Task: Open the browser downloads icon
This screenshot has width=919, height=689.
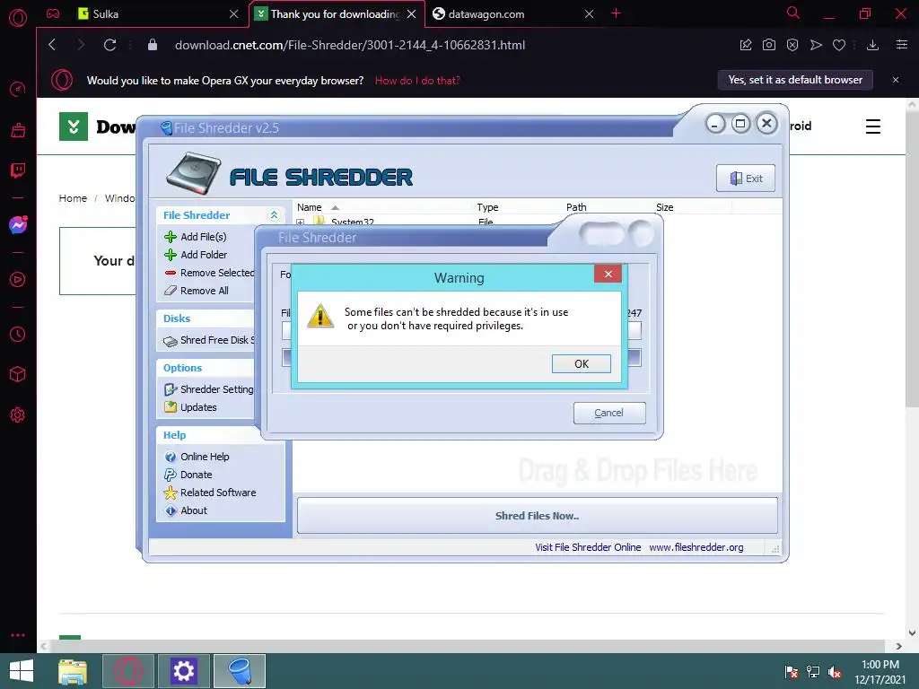Action: [872, 45]
